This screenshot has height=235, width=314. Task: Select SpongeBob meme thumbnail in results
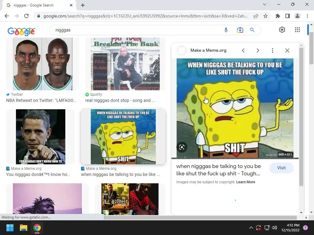[123, 137]
